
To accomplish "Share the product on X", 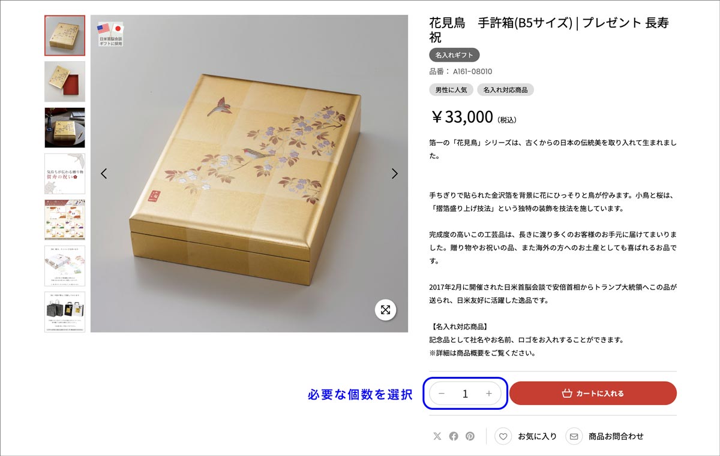I will pyautogui.click(x=437, y=436).
